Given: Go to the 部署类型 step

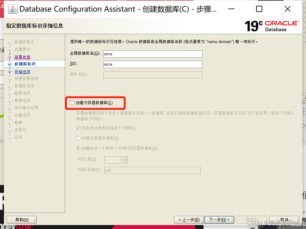Looking at the screenshot, I should pos(22,57).
